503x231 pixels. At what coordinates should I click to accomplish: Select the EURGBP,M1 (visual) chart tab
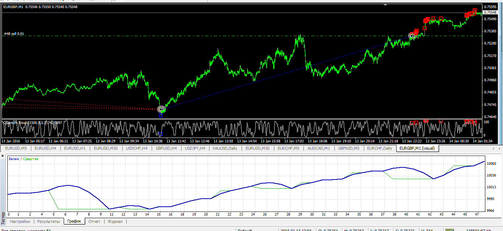point(417,148)
